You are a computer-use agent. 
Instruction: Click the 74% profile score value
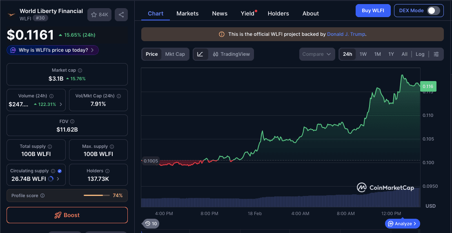[118, 196]
